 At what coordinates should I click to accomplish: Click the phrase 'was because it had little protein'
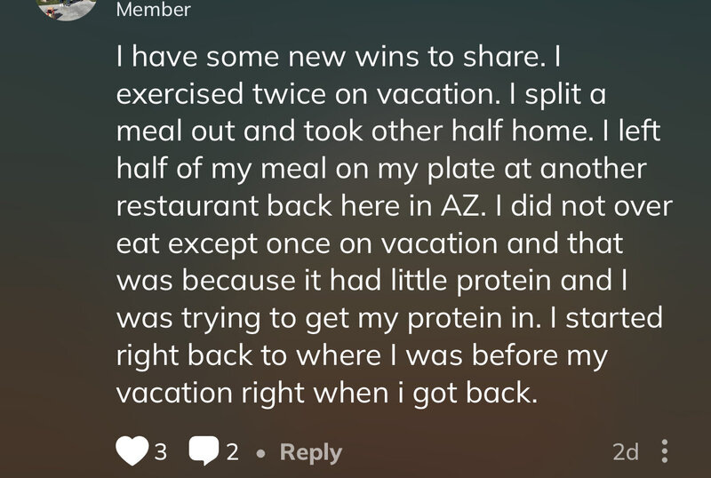tap(334, 281)
